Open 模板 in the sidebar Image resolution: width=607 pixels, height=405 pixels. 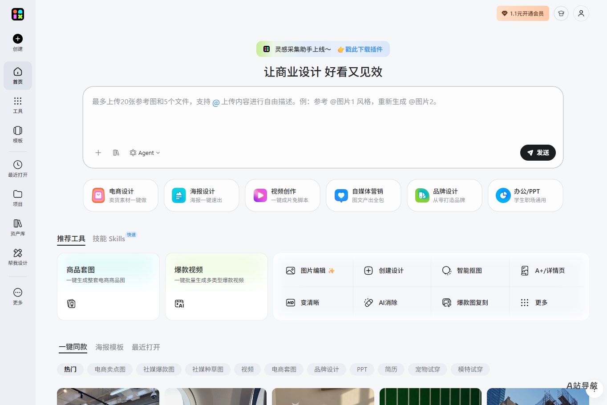pos(18,134)
